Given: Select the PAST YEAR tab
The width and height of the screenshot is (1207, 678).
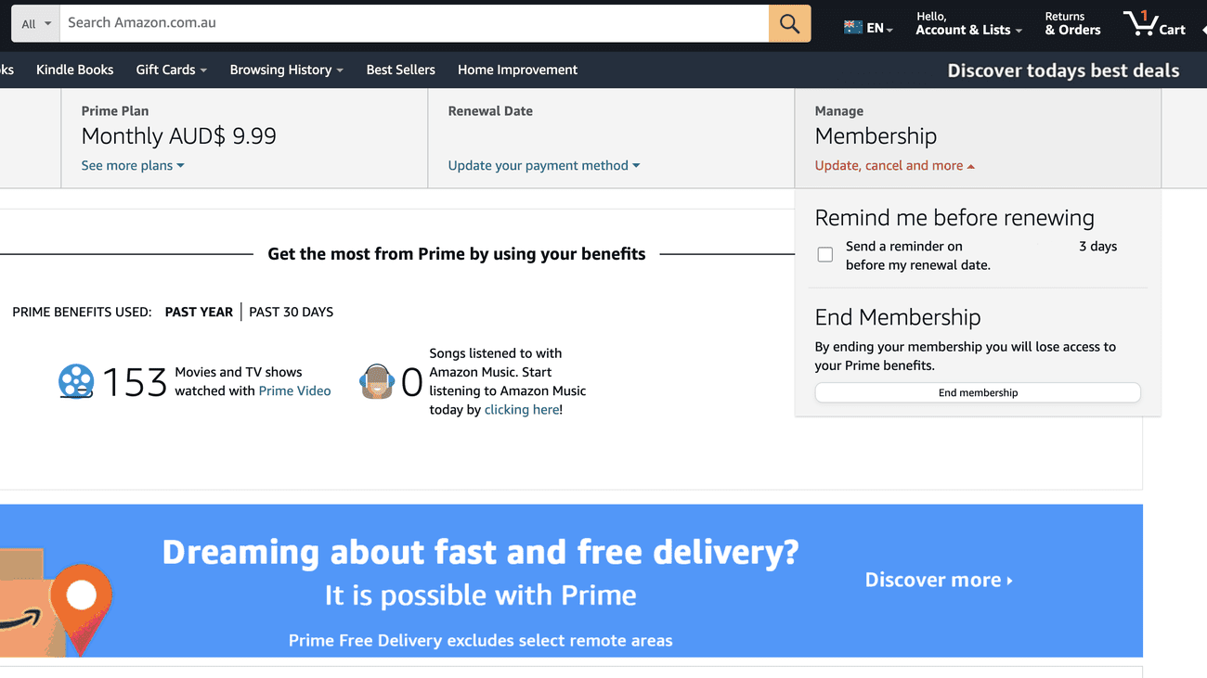Looking at the screenshot, I should click(x=199, y=312).
